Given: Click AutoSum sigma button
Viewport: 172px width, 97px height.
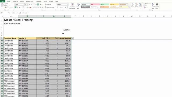Looking at the screenshot, I should (144, 4).
